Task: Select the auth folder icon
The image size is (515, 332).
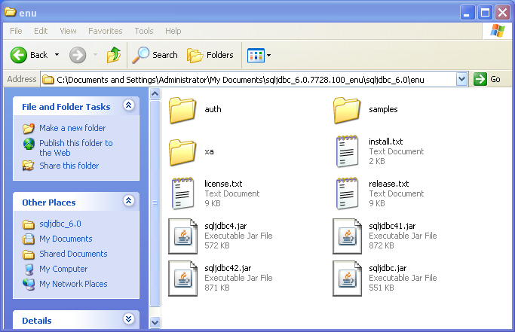Action: coord(182,110)
